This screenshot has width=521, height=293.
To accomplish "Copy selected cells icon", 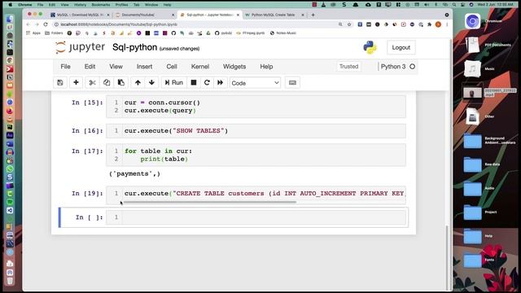I will [x=107, y=83].
